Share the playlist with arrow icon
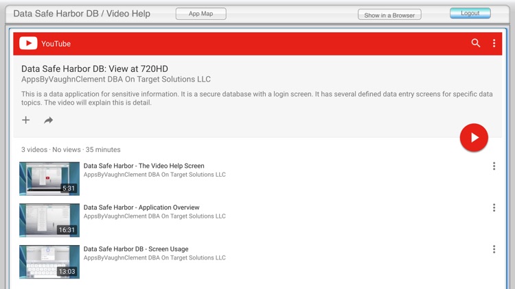The height and width of the screenshot is (289, 515). click(x=48, y=121)
